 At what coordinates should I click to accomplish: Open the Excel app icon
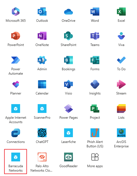(121, 12)
